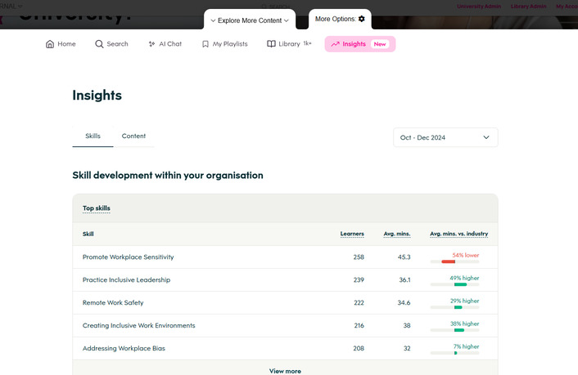The height and width of the screenshot is (375, 578).
Task: Click the New badge on Insights
Action: coord(380,44)
